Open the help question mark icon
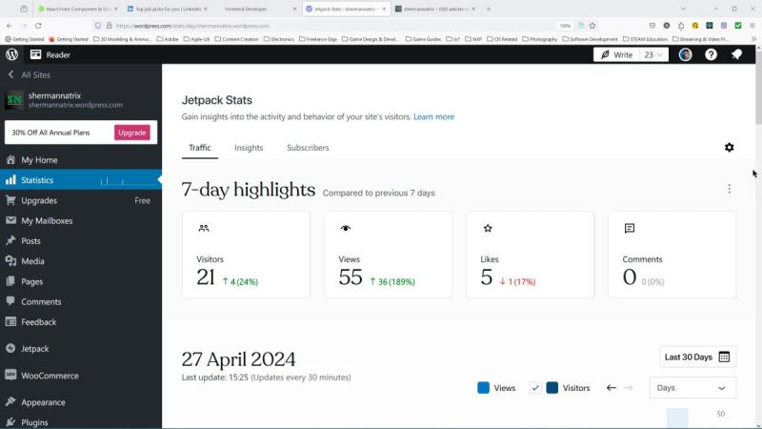This screenshot has height=429, width=762. pyautogui.click(x=711, y=54)
